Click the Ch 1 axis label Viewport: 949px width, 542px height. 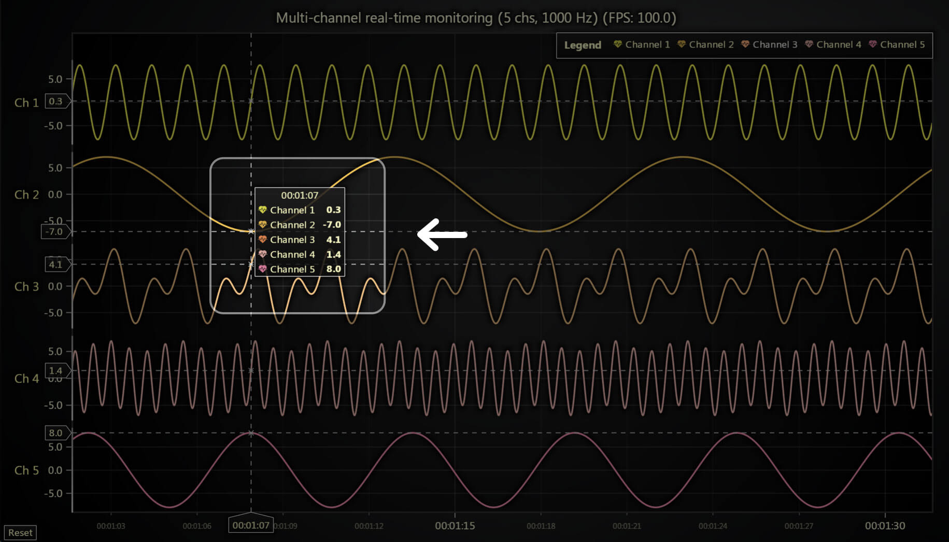(26, 103)
